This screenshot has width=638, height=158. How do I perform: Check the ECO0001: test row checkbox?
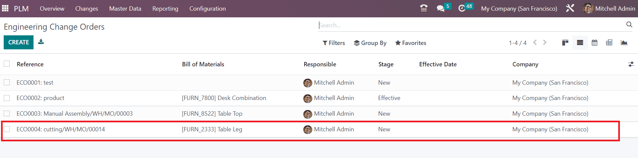tap(7, 82)
